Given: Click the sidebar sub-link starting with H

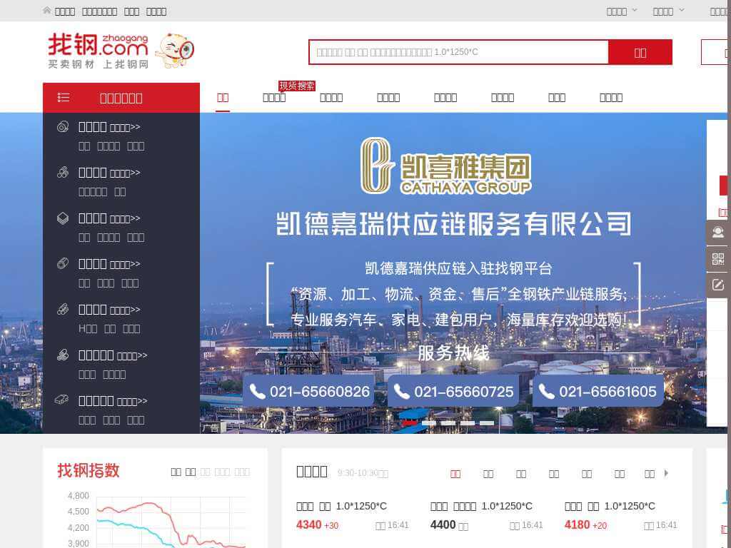Looking at the screenshot, I should [88, 328].
